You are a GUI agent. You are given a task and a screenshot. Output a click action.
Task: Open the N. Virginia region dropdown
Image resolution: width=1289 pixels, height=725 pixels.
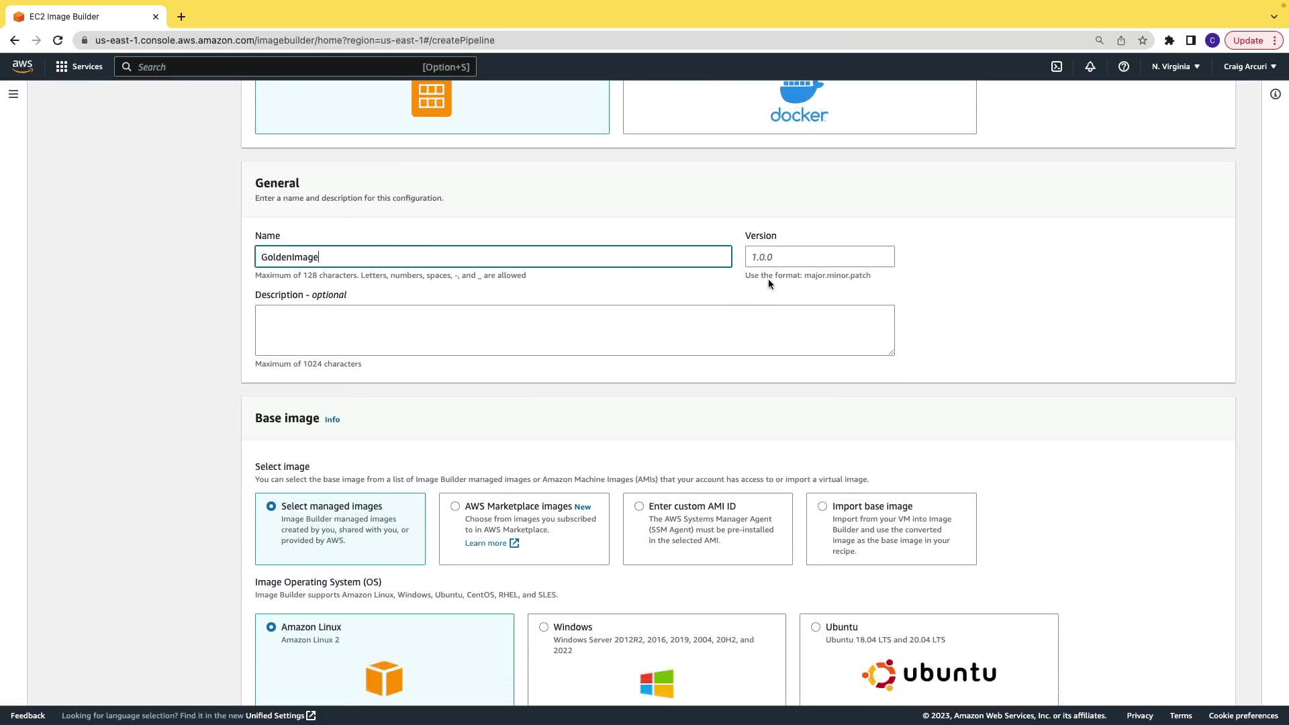[1175, 66]
